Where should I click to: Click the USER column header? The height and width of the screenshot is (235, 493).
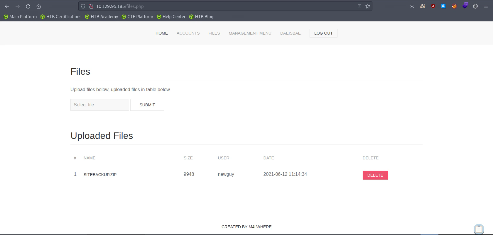[x=224, y=158]
